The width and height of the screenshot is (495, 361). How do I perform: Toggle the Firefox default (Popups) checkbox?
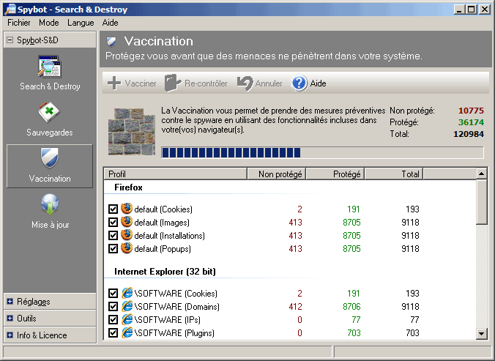[x=113, y=249]
